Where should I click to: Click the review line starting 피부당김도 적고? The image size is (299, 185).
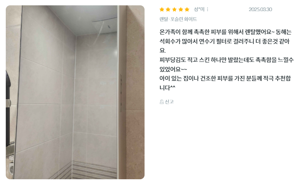click(227, 60)
